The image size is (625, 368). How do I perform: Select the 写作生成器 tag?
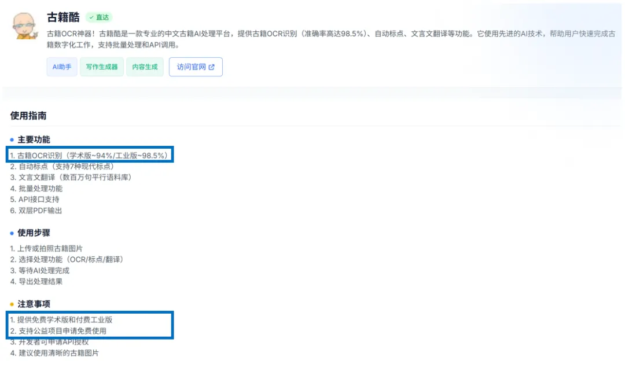pyautogui.click(x=102, y=67)
